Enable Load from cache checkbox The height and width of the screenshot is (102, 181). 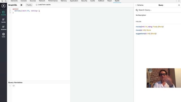pyautogui.click(x=36, y=5)
